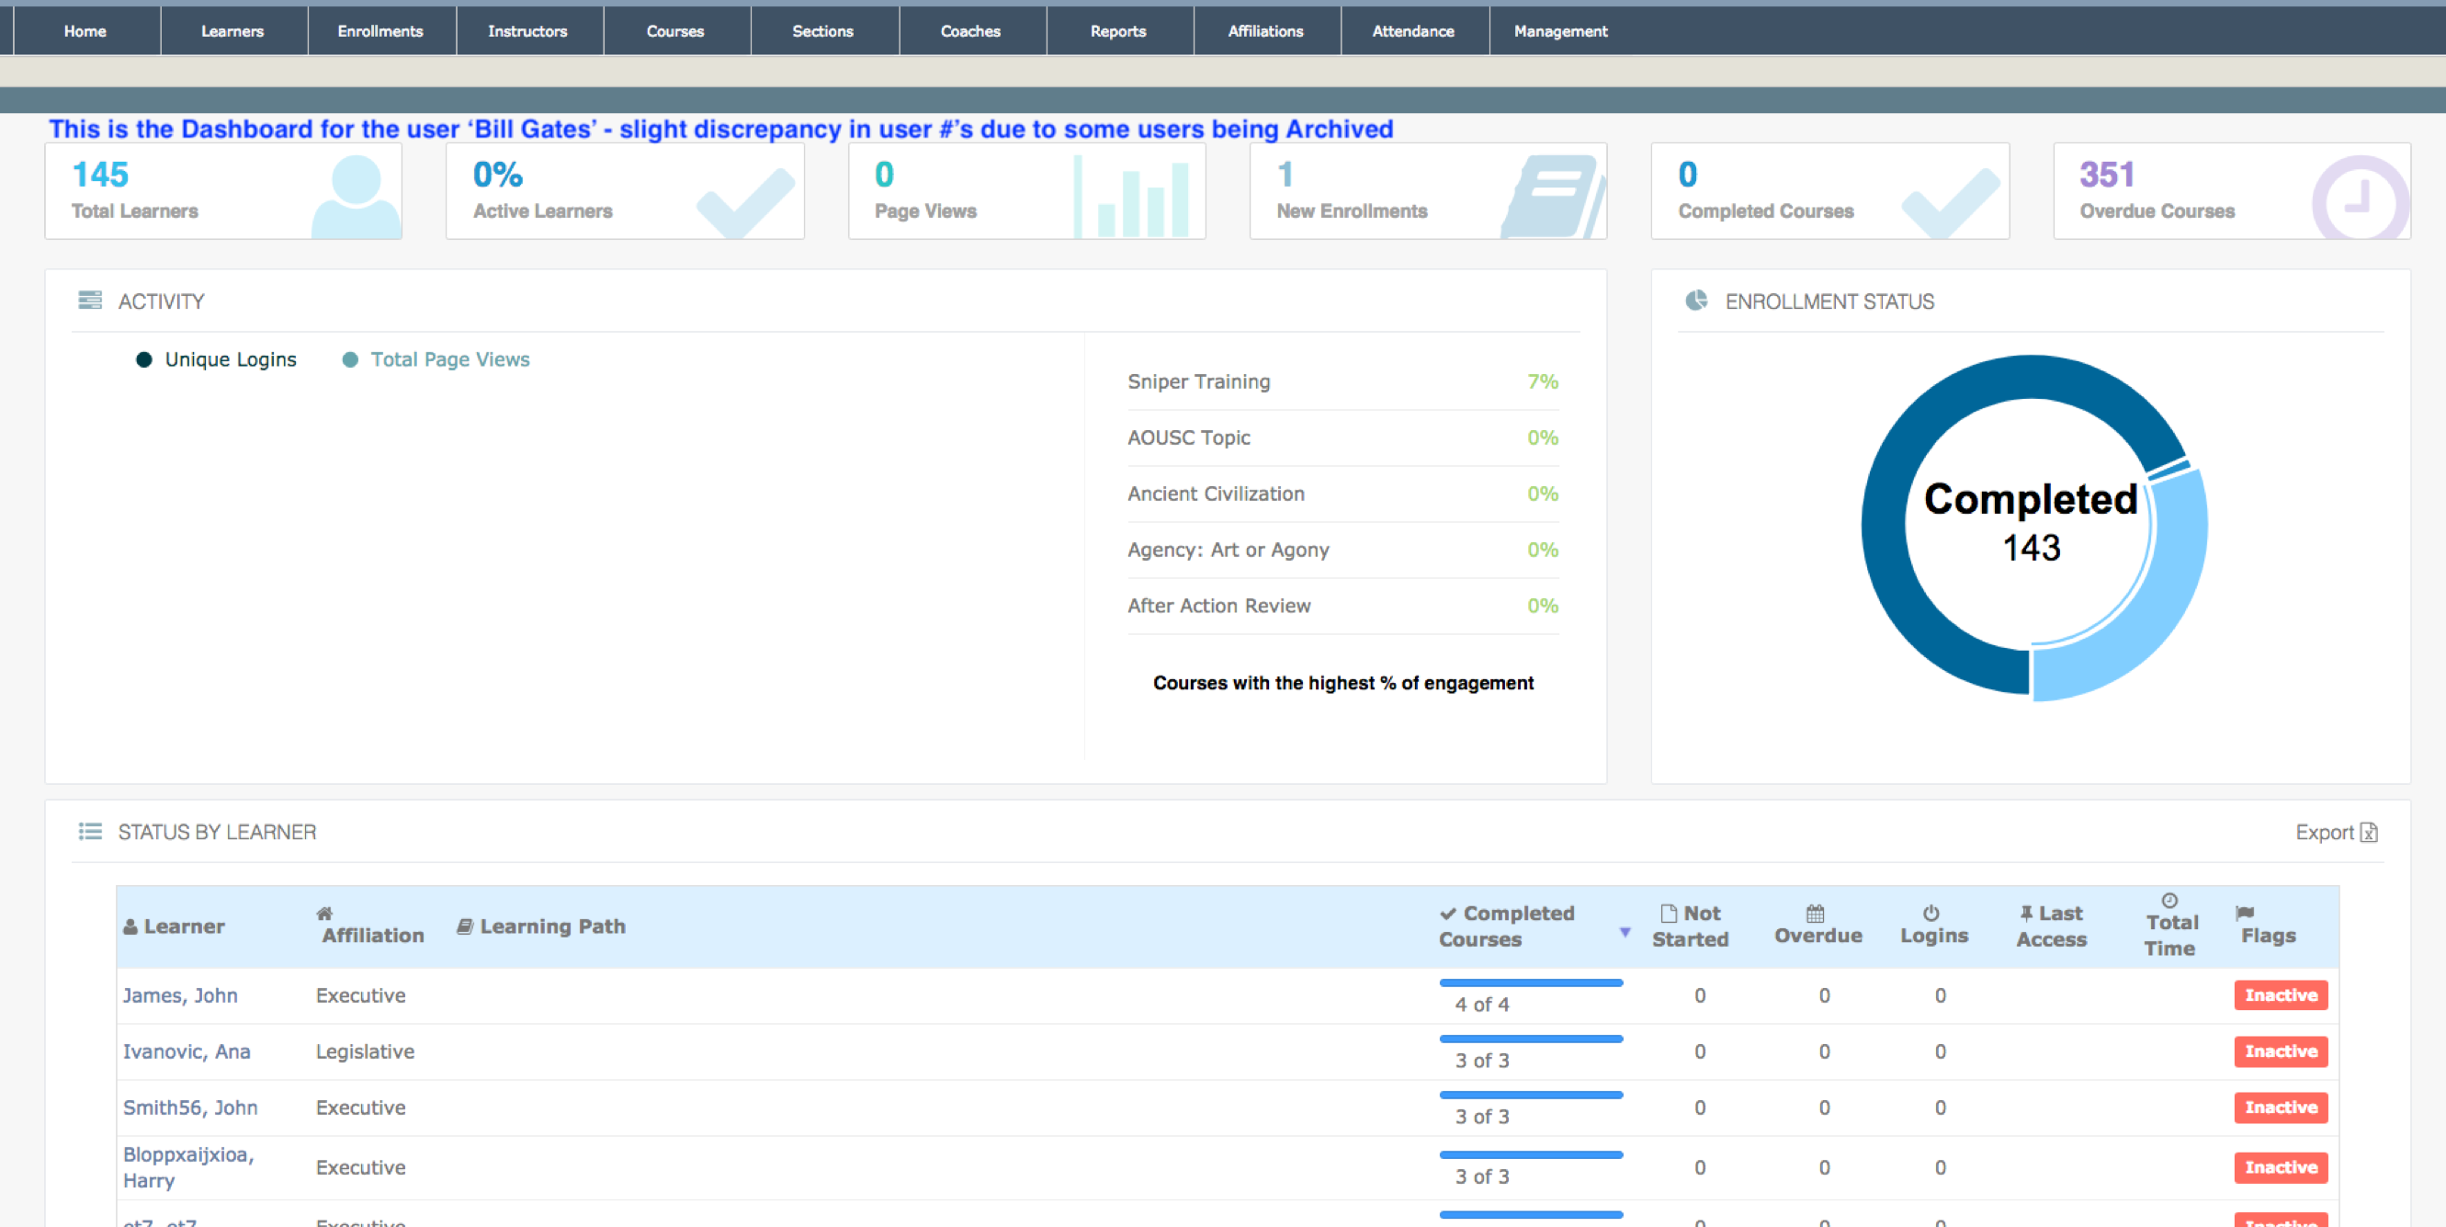Image resolution: width=2446 pixels, height=1227 pixels.
Task: Open learner Ivanovic, Ana link
Action: [187, 1051]
